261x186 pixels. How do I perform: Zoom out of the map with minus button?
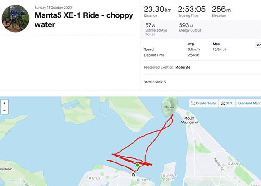(x=5, y=110)
